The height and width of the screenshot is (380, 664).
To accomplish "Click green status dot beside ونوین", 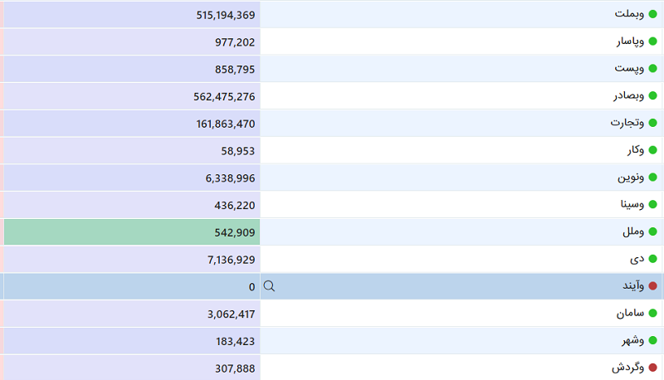I will tap(652, 178).
